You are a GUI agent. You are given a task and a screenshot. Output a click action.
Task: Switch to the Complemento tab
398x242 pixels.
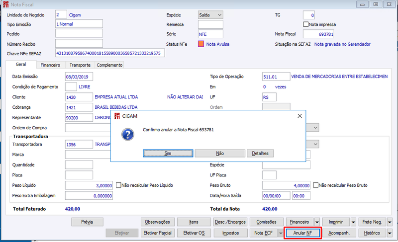[109, 65]
